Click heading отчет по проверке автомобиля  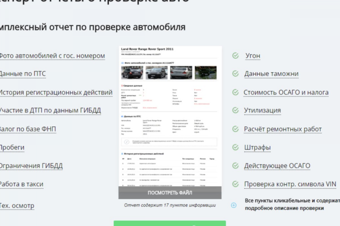[117, 27]
